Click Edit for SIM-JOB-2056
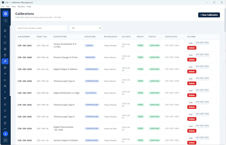 click(191, 102)
